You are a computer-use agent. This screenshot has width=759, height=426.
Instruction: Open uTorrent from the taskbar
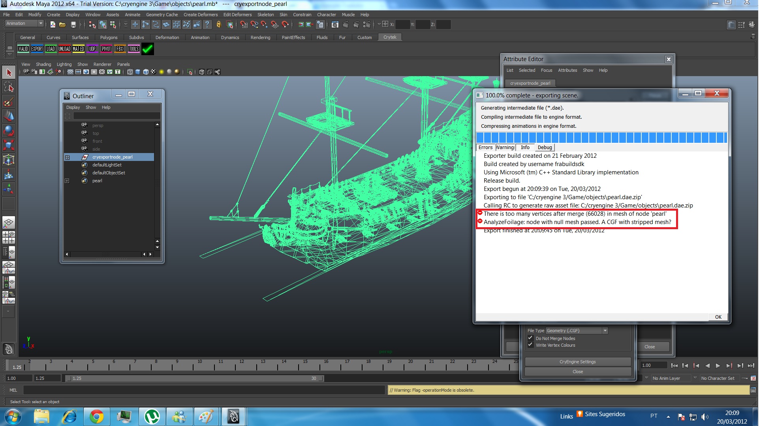coord(152,417)
